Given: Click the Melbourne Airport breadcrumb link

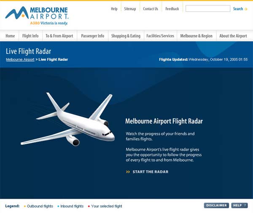Looking at the screenshot, I should (20, 59).
